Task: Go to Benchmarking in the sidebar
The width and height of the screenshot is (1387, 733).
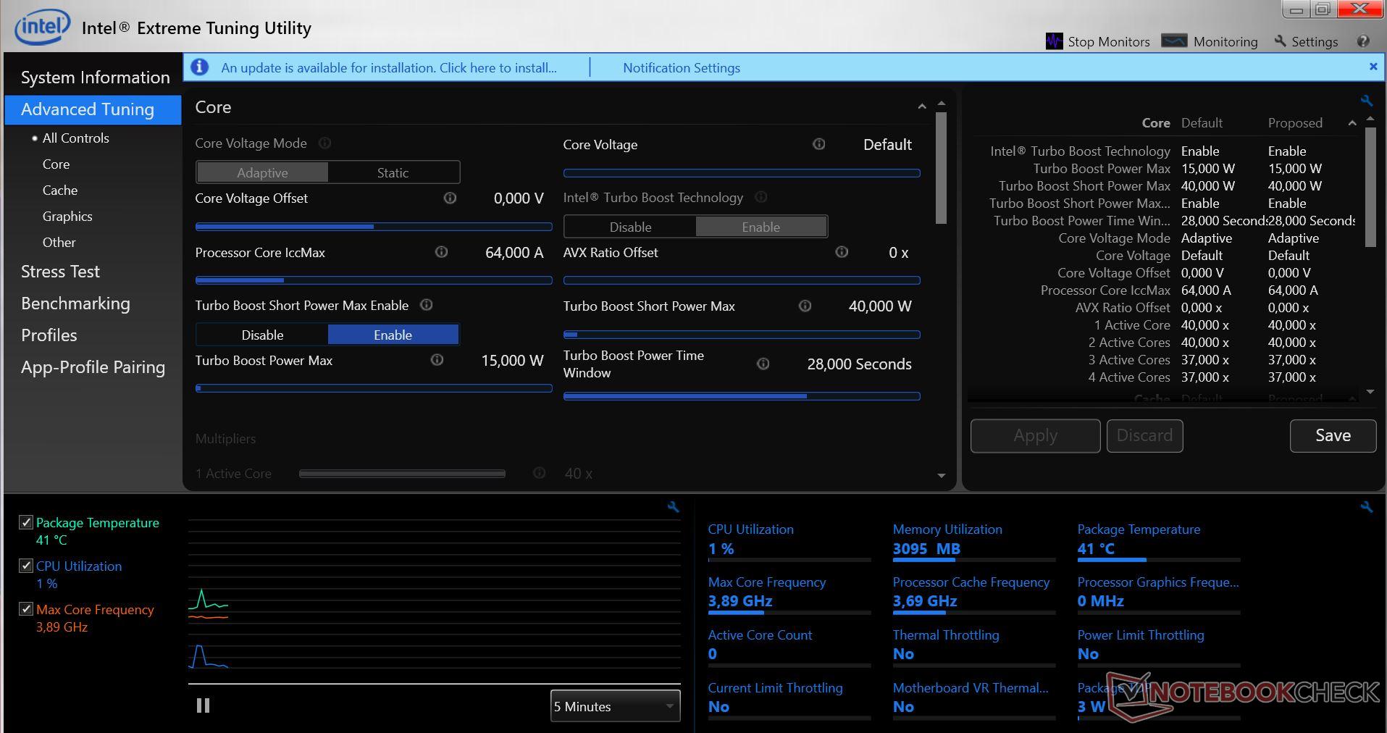Action: (75, 303)
